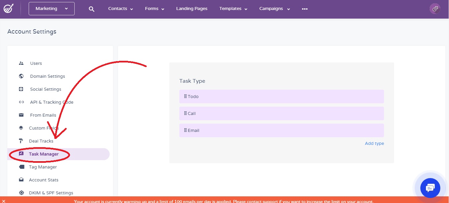
Task: Click the drag handle on Todo
Action: click(x=185, y=96)
